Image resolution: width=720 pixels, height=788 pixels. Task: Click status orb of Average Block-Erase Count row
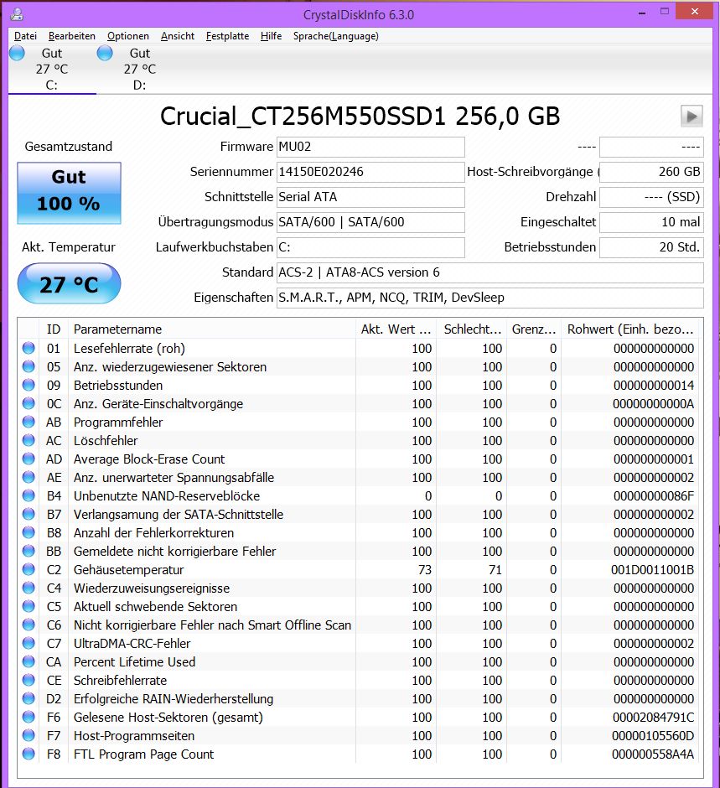[x=28, y=459]
